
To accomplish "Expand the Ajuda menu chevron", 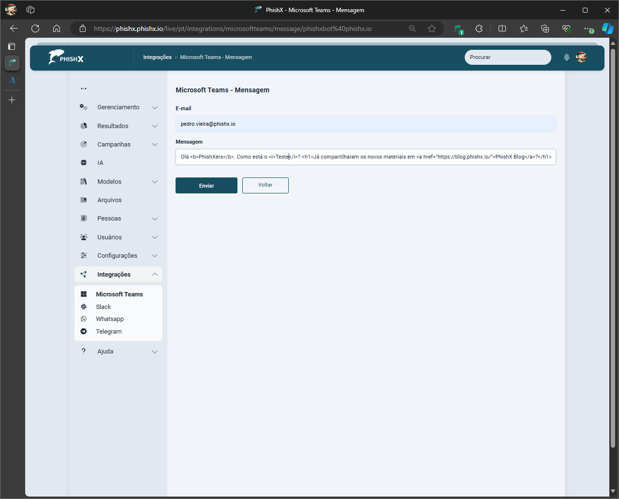I will click(x=155, y=352).
